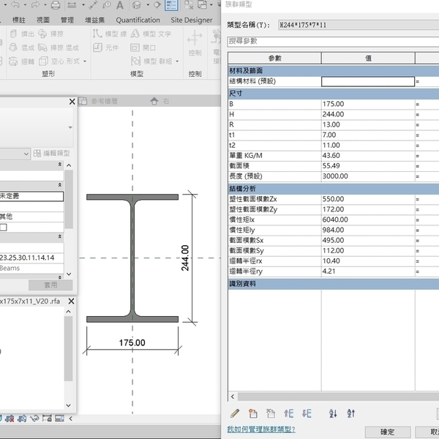Image resolution: width=439 pixels, height=439 pixels.
Task: Toggle the empty checkbox in properties panel
Action: 4,228
